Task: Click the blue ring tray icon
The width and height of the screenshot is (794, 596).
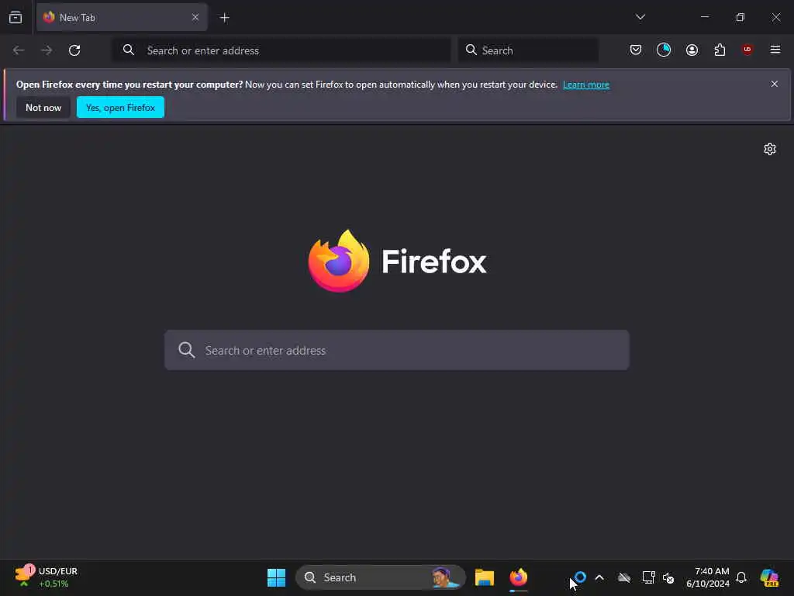Action: coord(580,577)
